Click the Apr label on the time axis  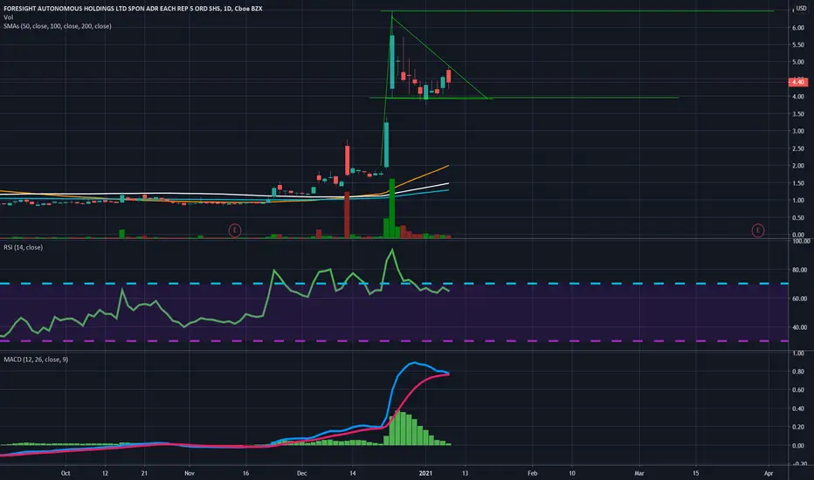769,473
